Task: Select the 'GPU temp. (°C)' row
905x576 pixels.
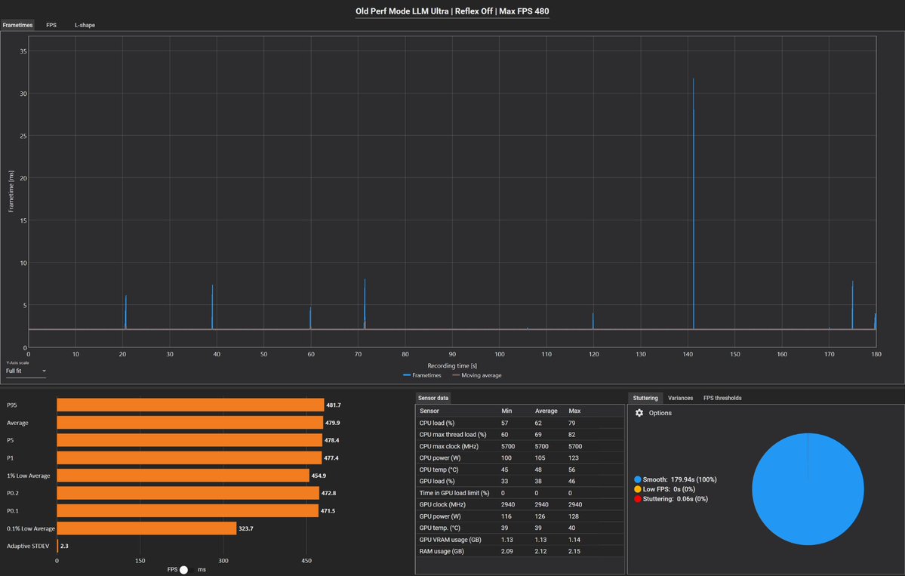Action: pos(519,528)
